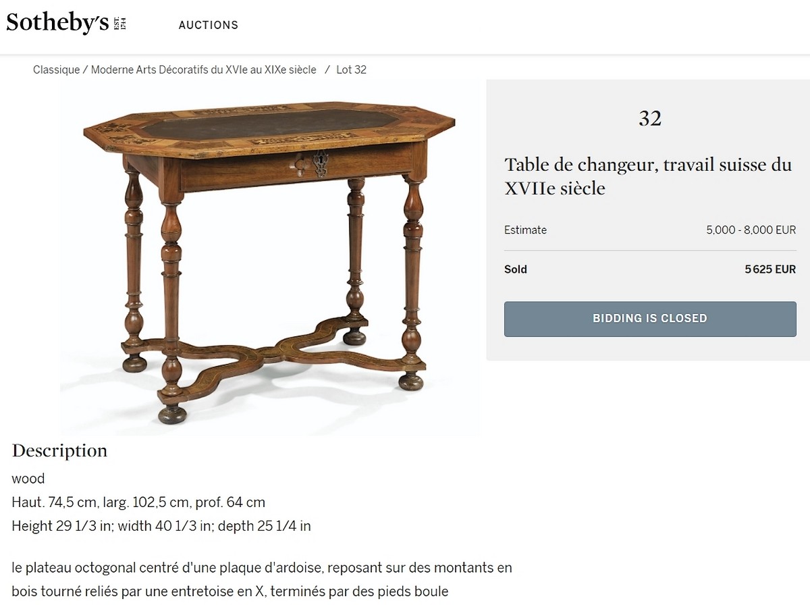Click the Sotheby's logo
Screen dimensions: 810x605
66,24
